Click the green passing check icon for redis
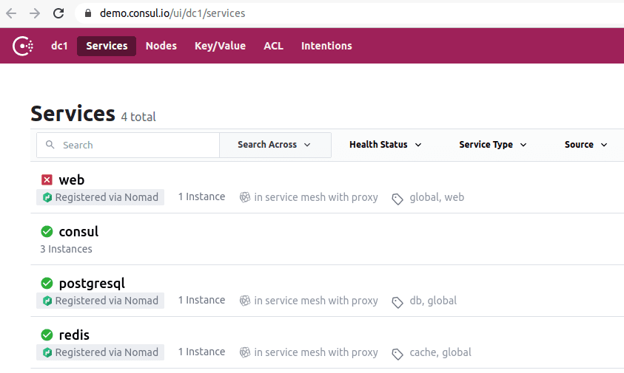 click(47, 335)
